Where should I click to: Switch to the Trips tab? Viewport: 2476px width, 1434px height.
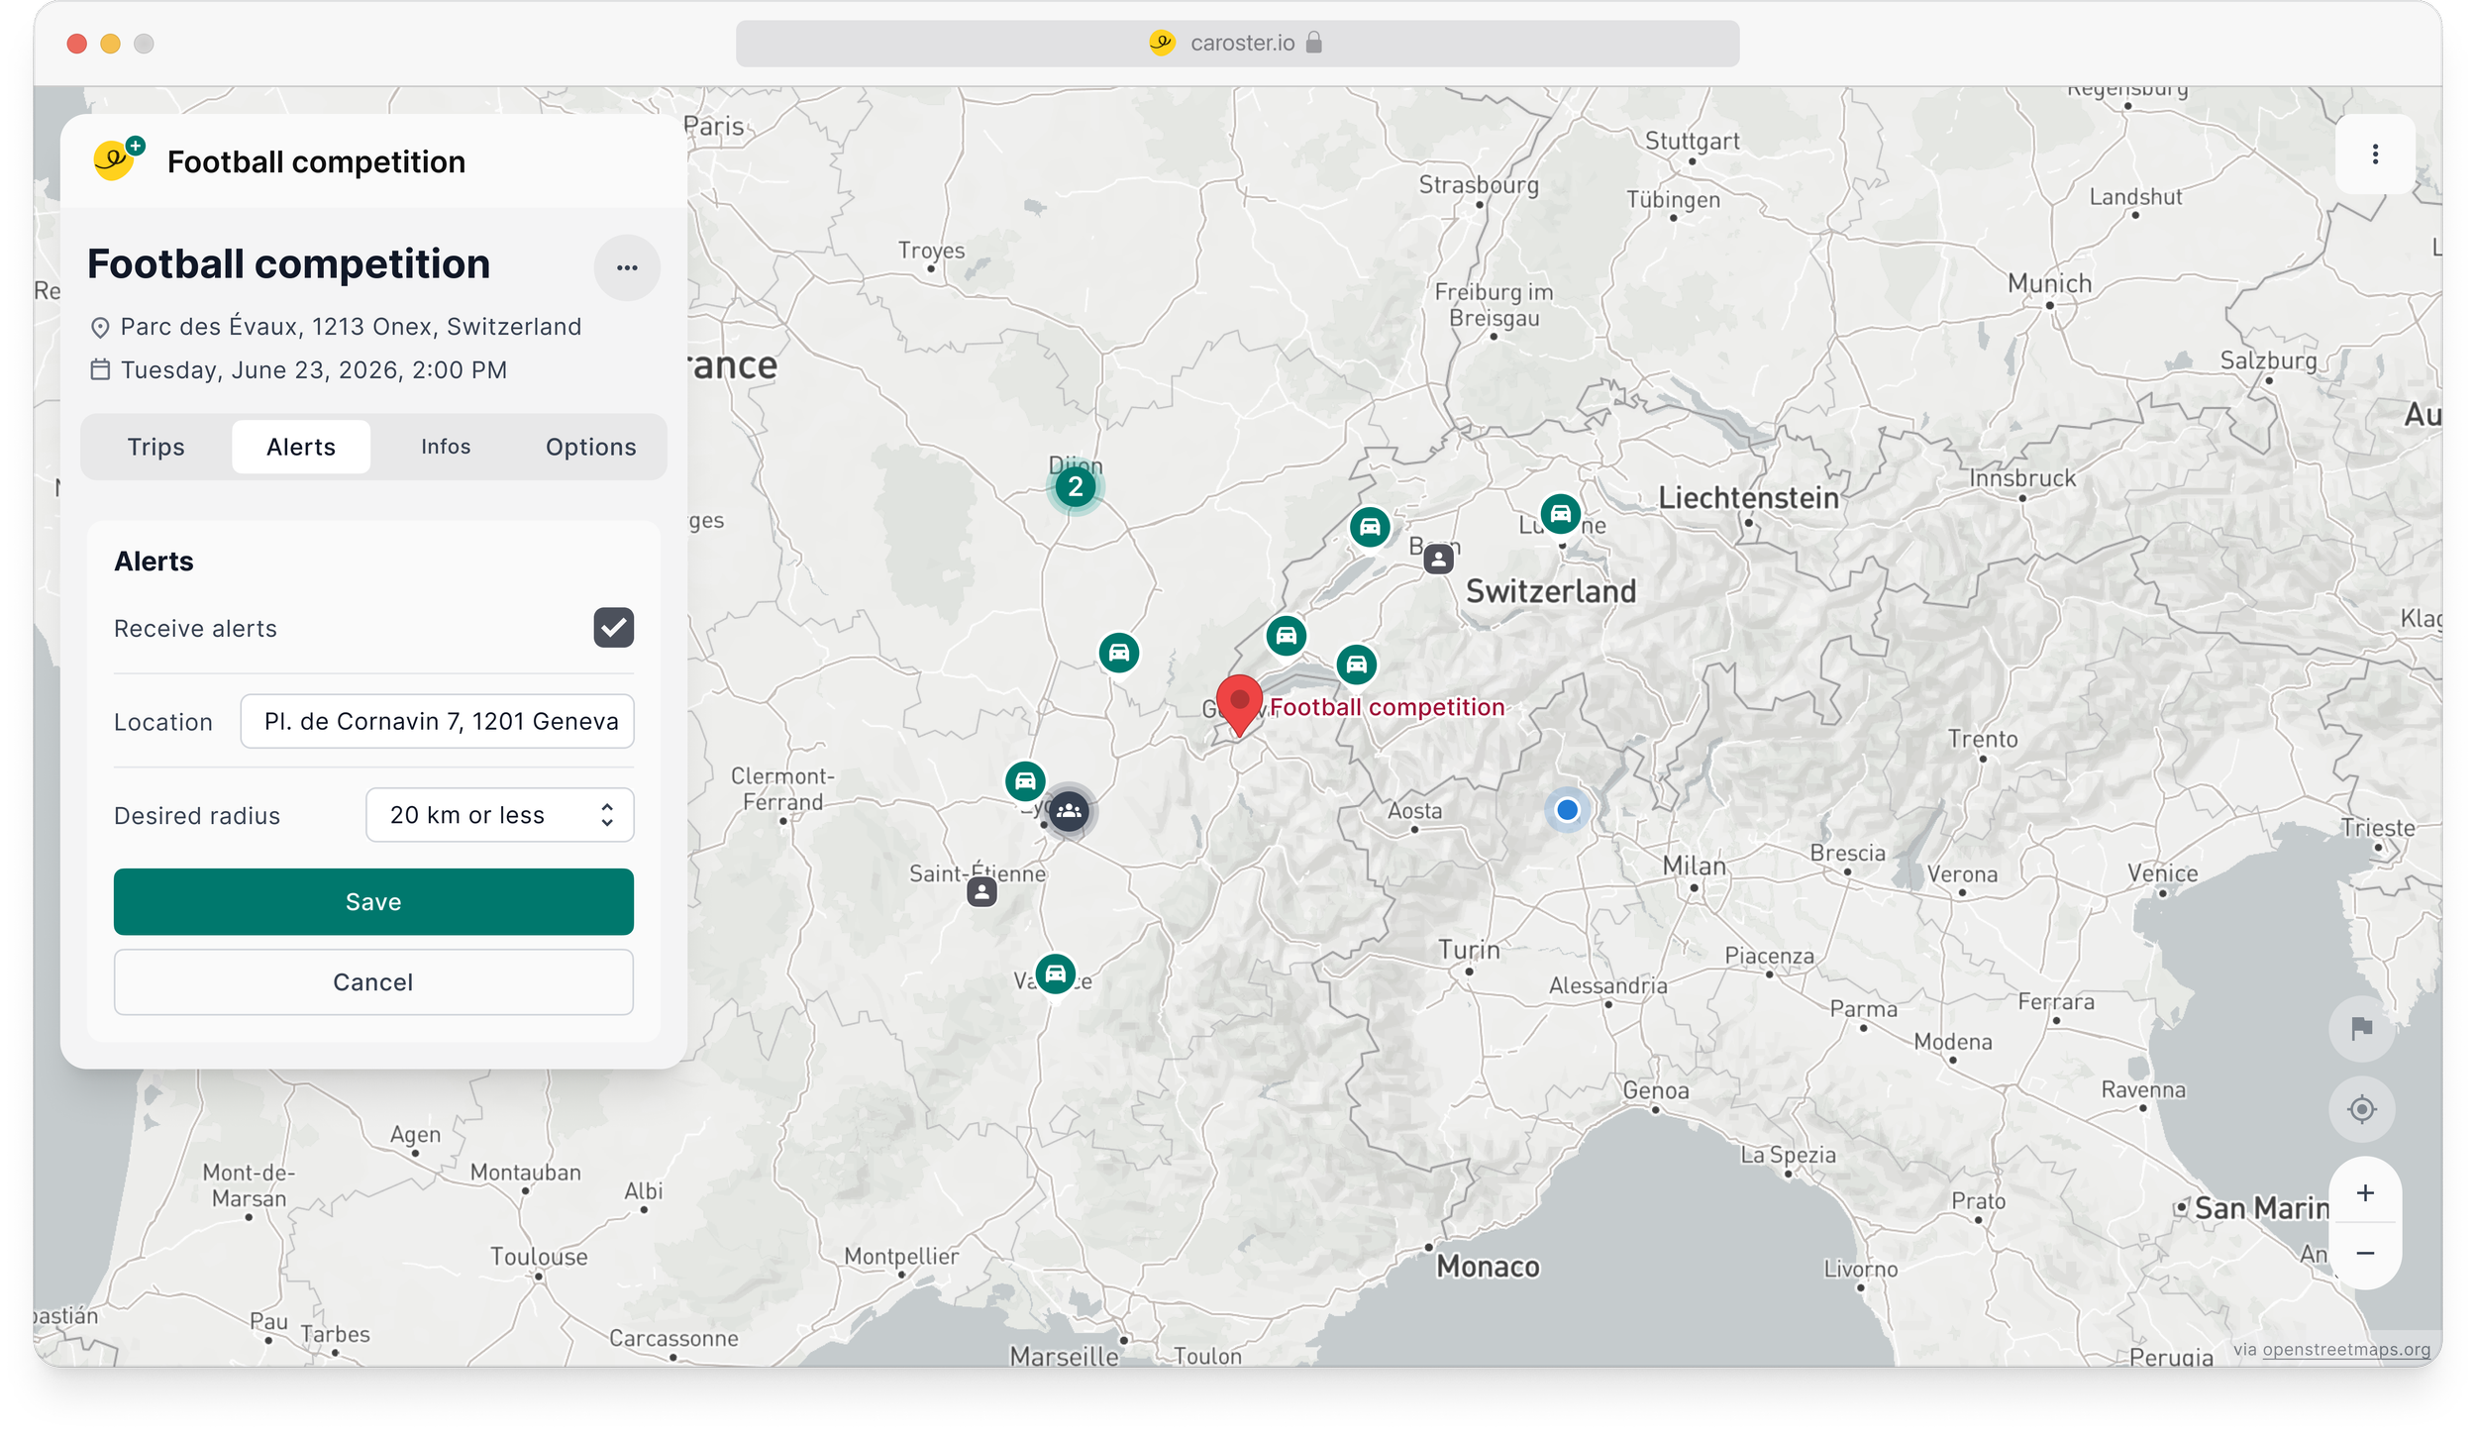(x=155, y=447)
